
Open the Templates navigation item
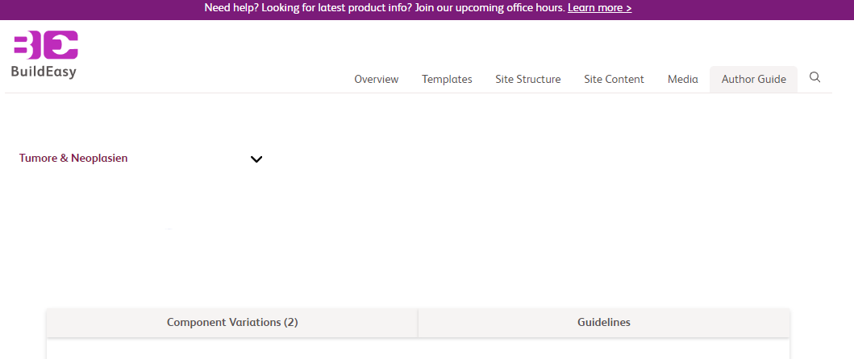(x=447, y=80)
